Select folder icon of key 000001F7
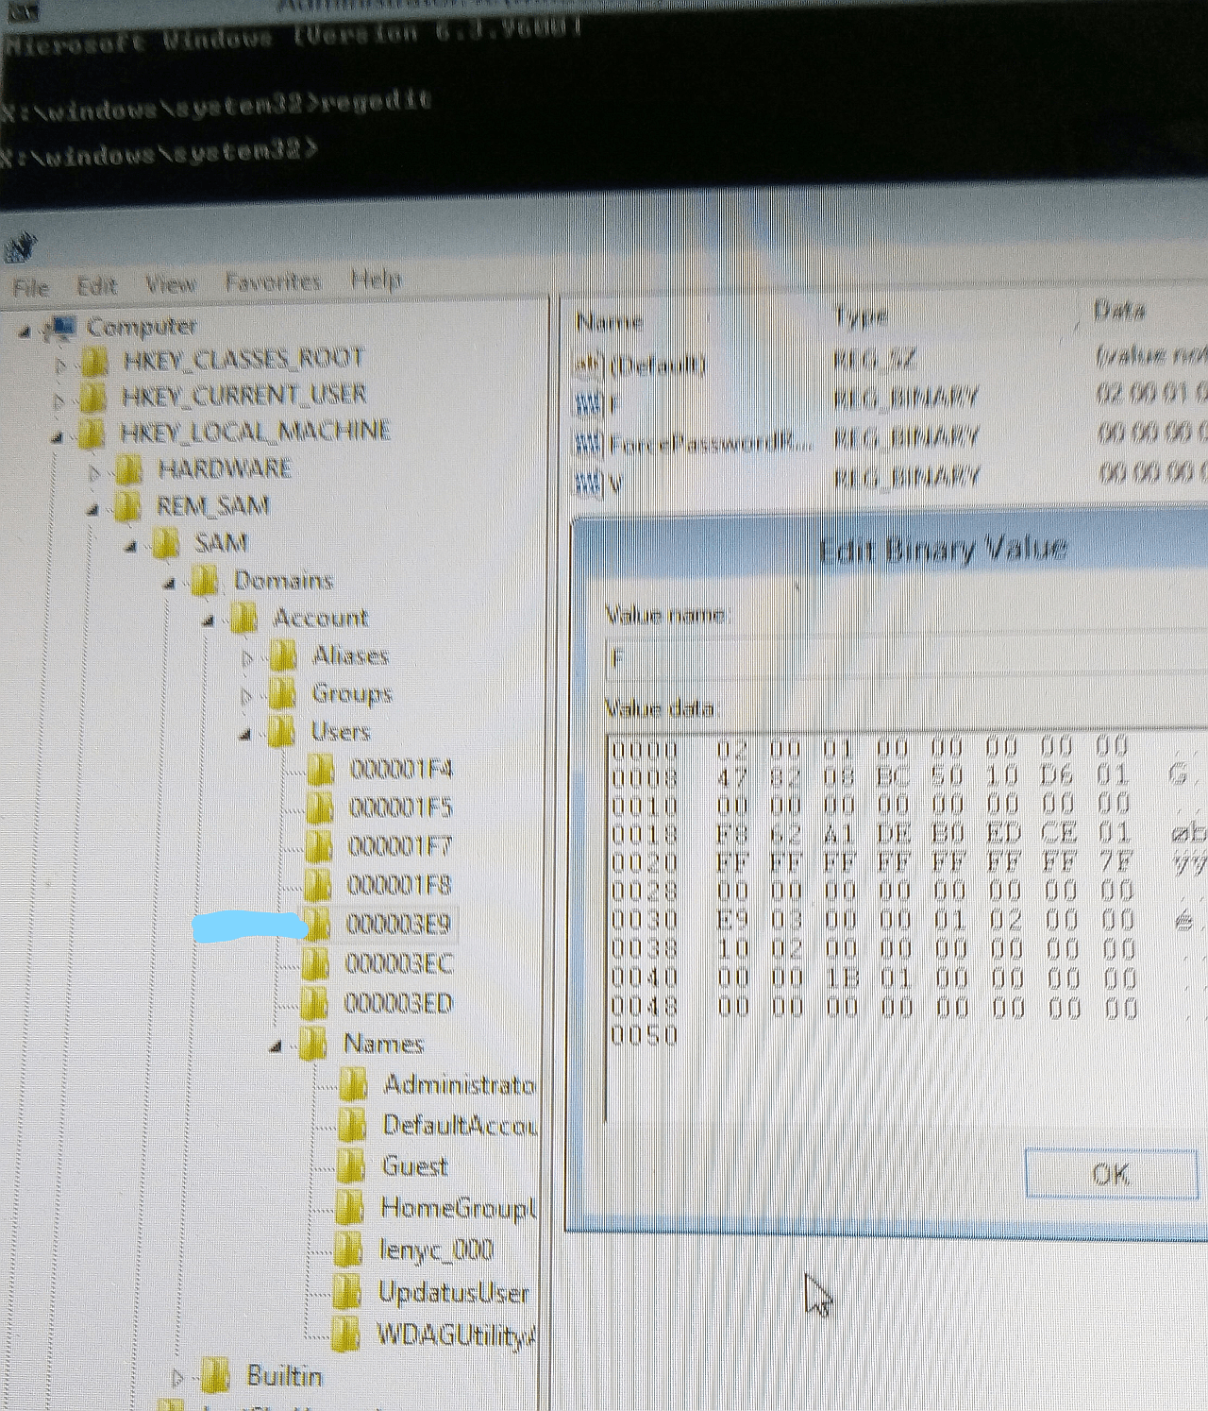This screenshot has width=1208, height=1411. coord(319,846)
